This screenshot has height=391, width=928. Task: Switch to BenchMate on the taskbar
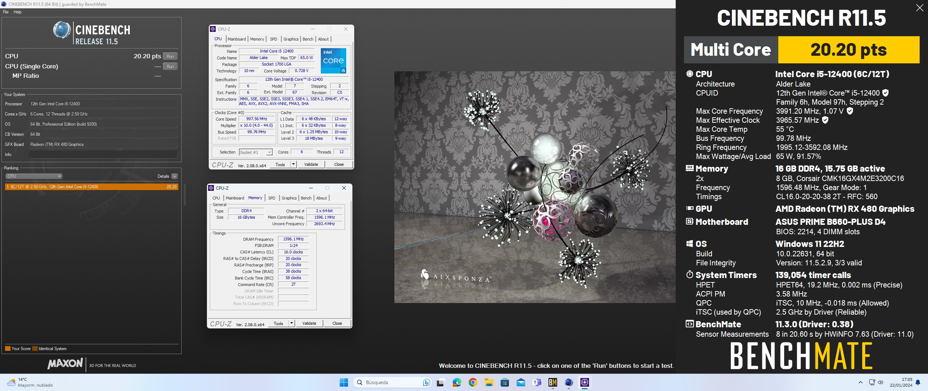point(552,382)
